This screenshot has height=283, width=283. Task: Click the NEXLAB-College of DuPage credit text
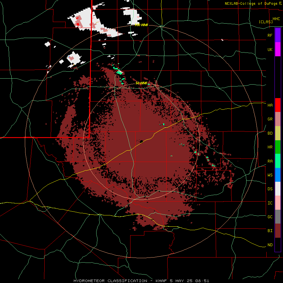tap(251, 3)
